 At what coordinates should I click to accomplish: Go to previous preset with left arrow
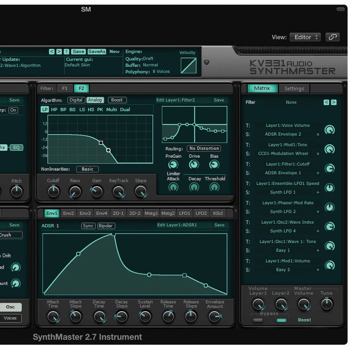point(52,51)
